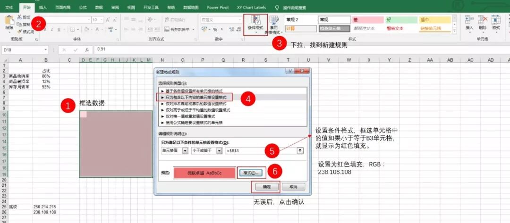510x223 pixels.
Task: Center text horizontally in the cell
Action: pyautogui.click(x=133, y=29)
